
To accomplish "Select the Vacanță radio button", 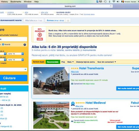I will [x=3, y=44].
